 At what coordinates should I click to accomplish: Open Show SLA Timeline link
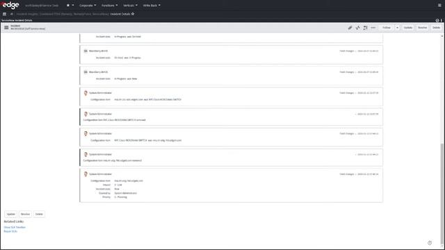click(x=15, y=227)
